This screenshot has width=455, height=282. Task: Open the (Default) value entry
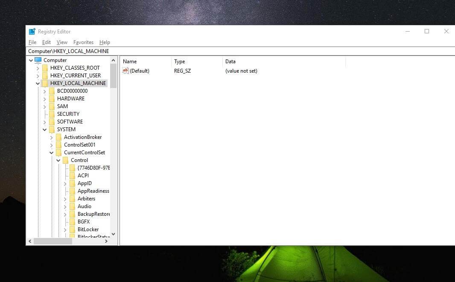coord(140,70)
